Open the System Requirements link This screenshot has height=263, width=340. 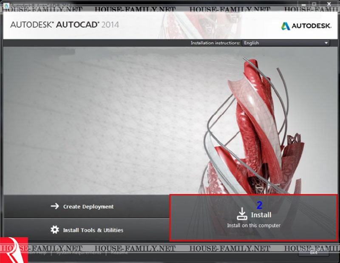(79, 253)
